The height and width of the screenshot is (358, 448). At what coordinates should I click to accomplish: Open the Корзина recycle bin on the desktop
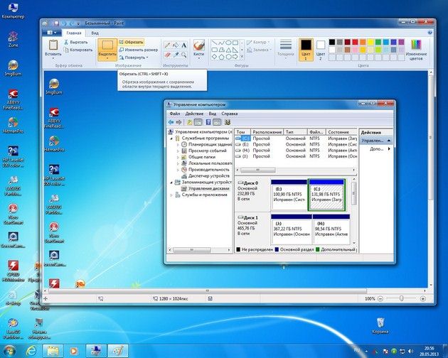(x=380, y=326)
